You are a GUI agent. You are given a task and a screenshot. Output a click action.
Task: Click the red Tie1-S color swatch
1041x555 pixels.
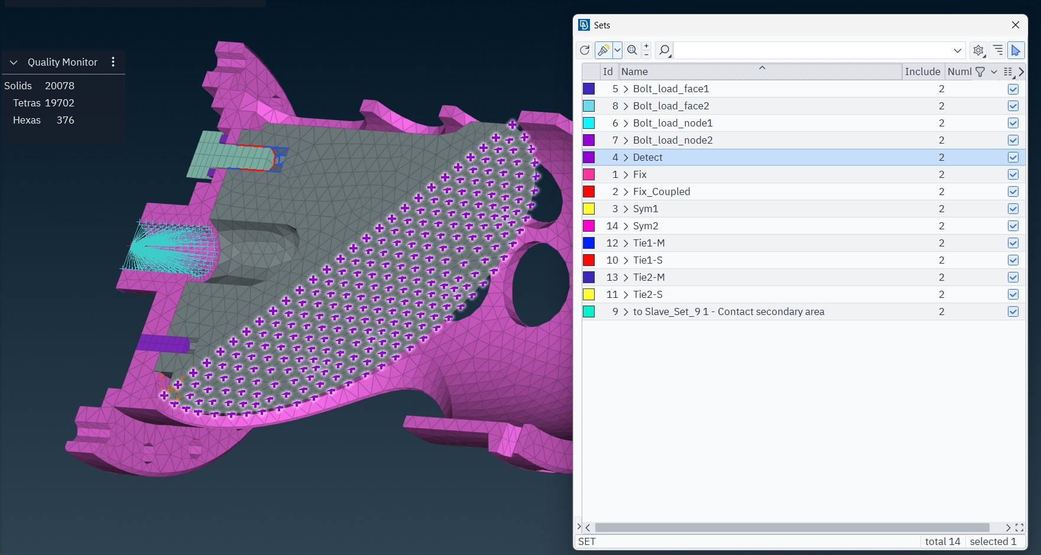click(x=589, y=260)
